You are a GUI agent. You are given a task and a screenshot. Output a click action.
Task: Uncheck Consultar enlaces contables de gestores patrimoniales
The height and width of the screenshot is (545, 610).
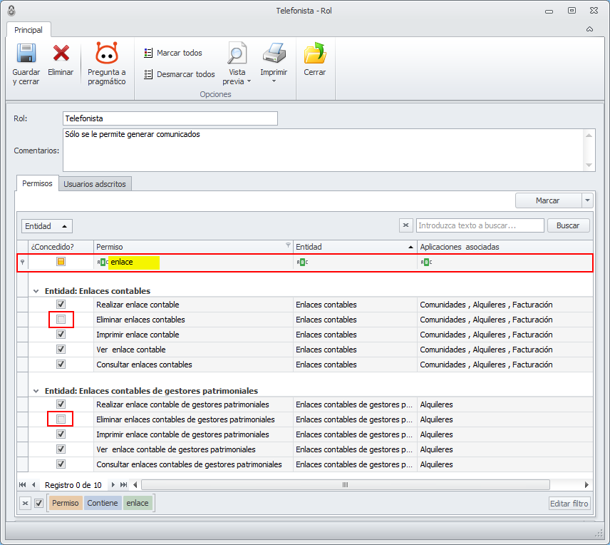tap(61, 464)
